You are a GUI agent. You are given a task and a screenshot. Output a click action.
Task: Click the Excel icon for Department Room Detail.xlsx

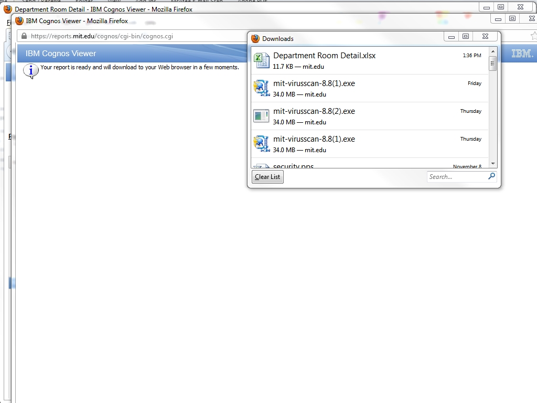(261, 60)
